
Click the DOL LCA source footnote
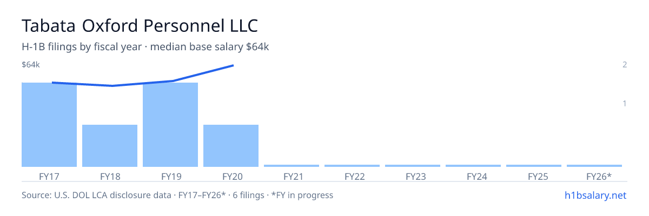click(177, 195)
